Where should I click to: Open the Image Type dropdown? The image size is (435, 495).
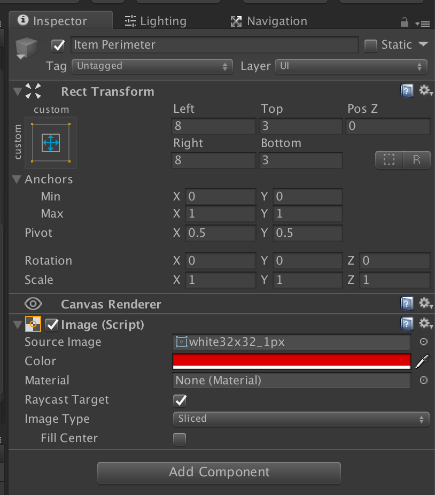click(x=301, y=419)
